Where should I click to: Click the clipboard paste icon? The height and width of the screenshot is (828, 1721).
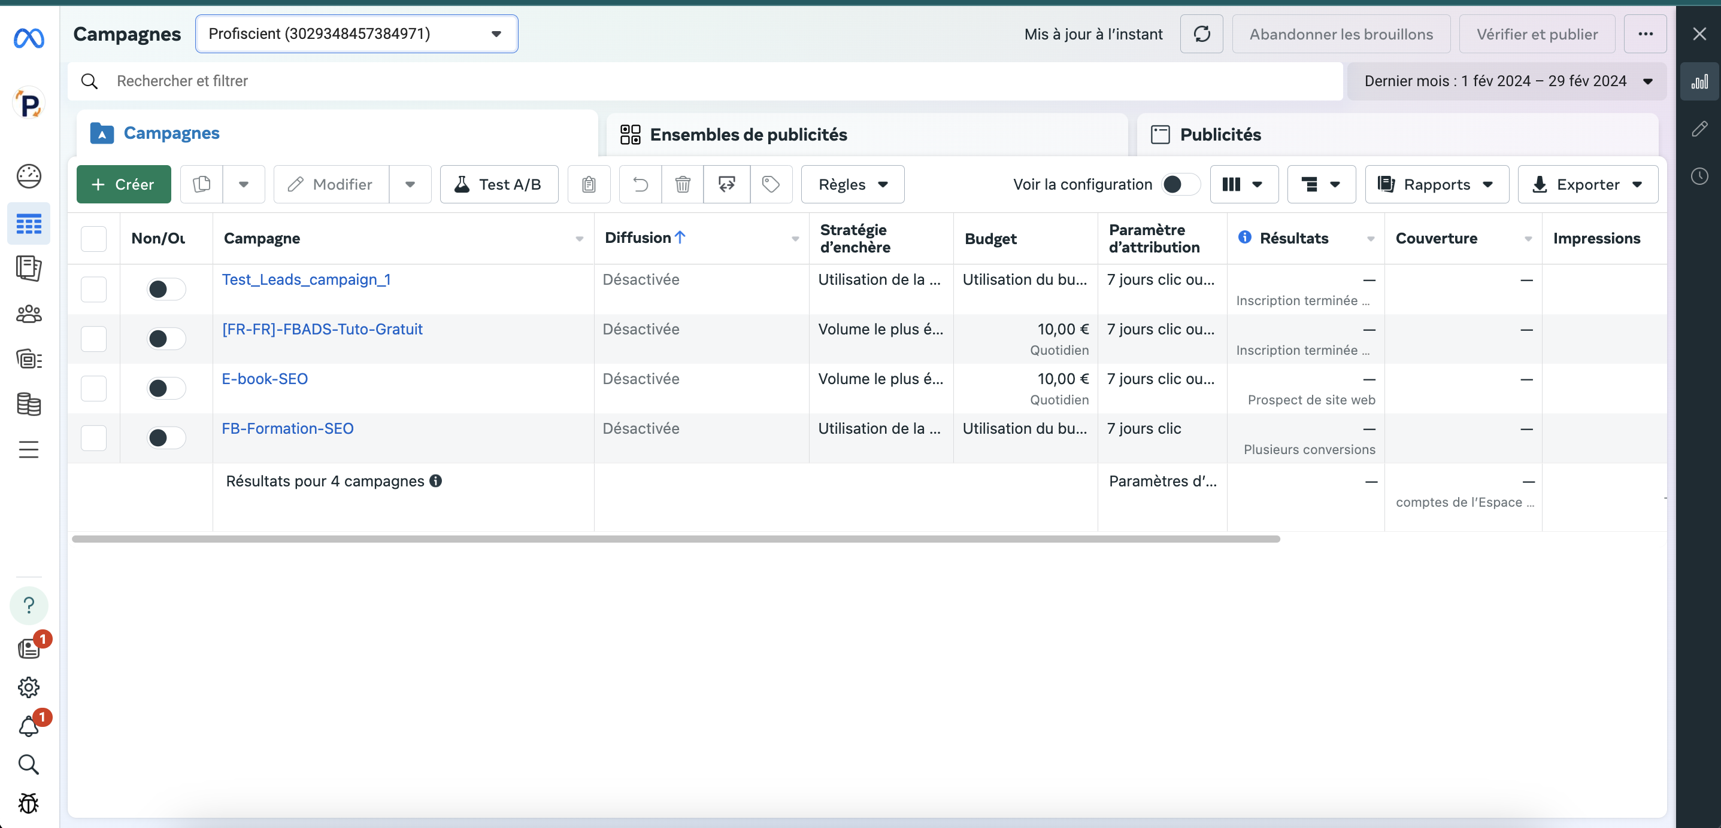(x=589, y=184)
